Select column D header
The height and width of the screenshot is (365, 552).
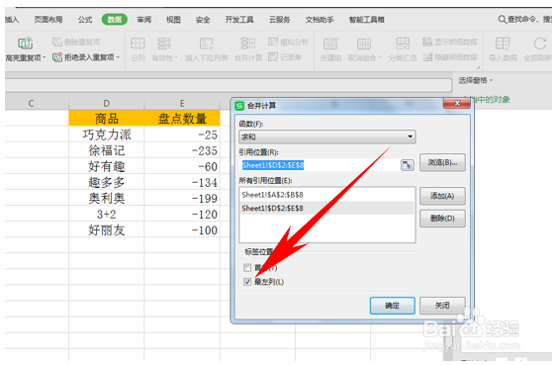pos(106,103)
